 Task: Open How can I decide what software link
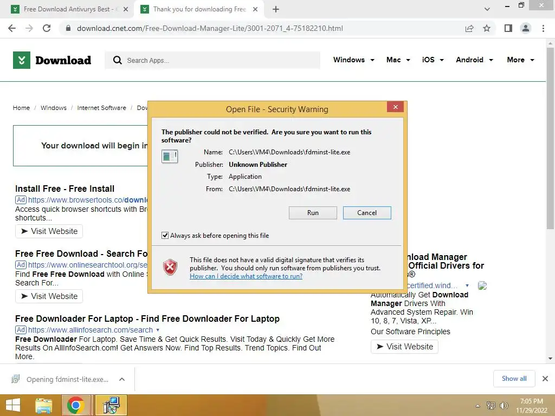click(246, 276)
